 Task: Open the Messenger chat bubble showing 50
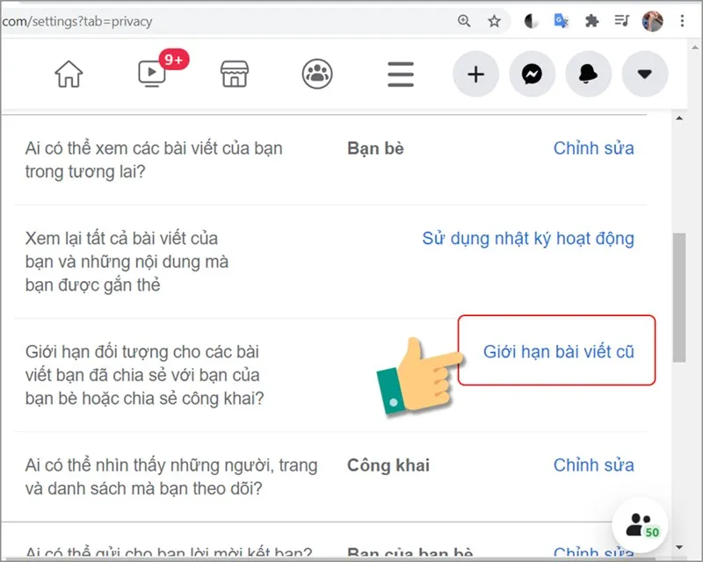pos(639,524)
